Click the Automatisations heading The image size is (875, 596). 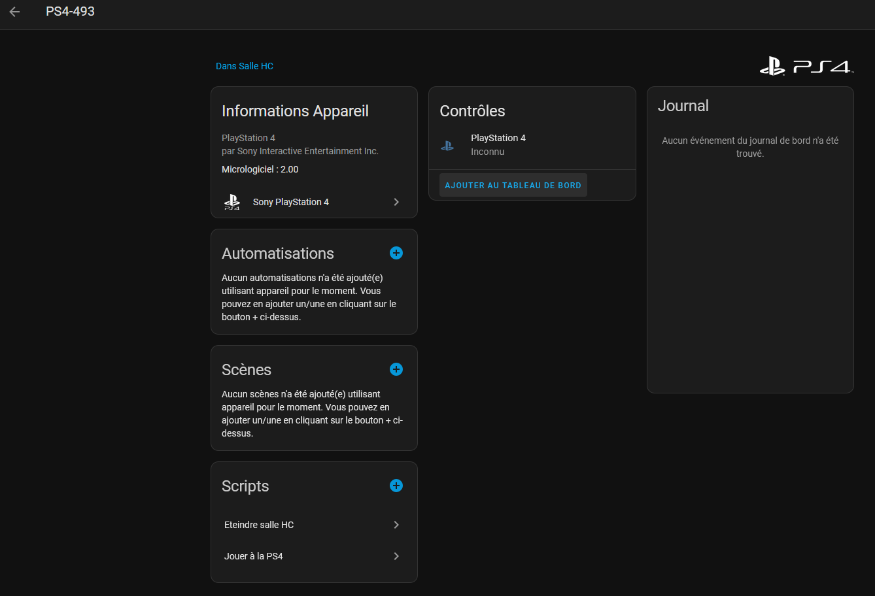click(x=278, y=254)
